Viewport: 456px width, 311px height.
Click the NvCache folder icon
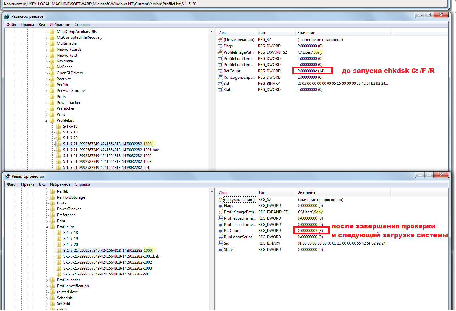coord(52,67)
